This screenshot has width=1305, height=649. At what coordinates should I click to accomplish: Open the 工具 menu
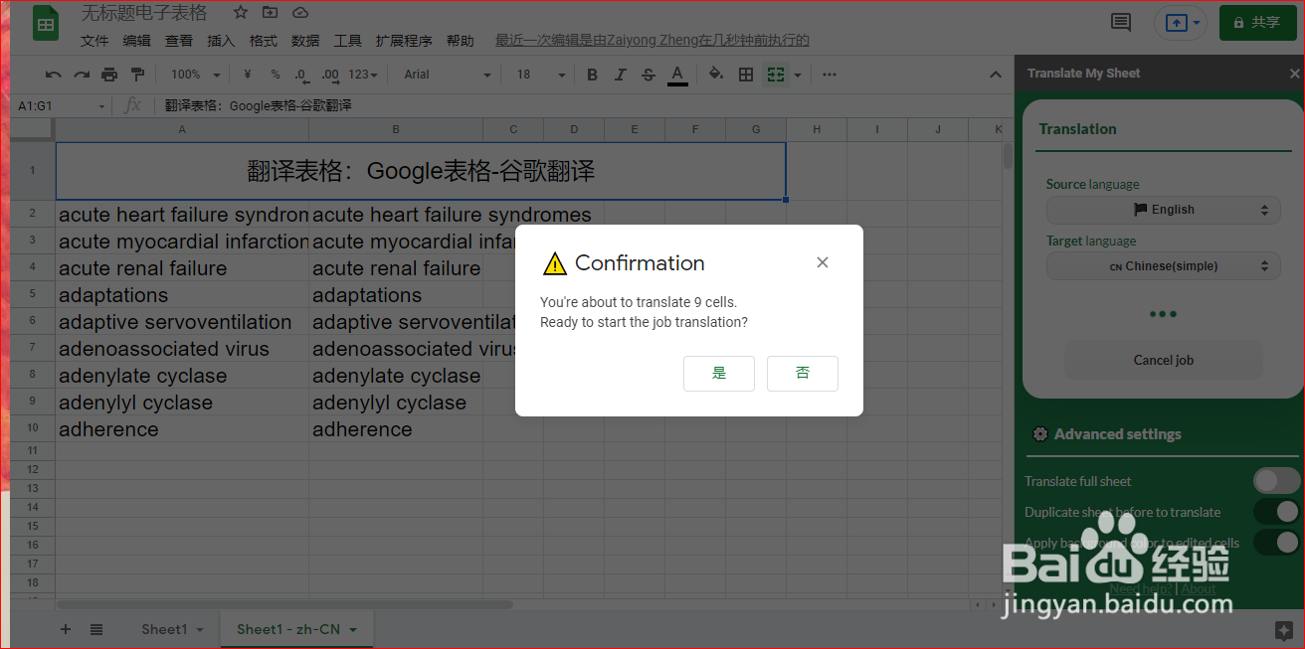[347, 41]
